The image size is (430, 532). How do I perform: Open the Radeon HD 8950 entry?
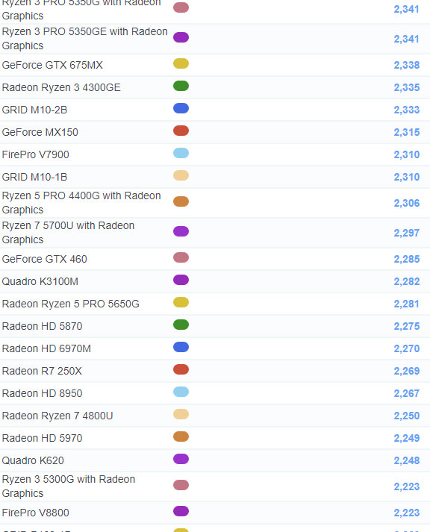pos(42,393)
